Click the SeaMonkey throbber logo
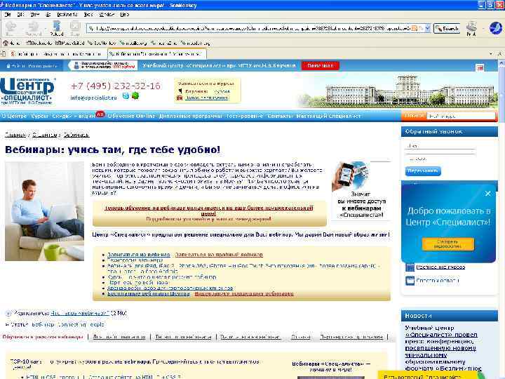The image size is (505, 379). click(x=495, y=28)
